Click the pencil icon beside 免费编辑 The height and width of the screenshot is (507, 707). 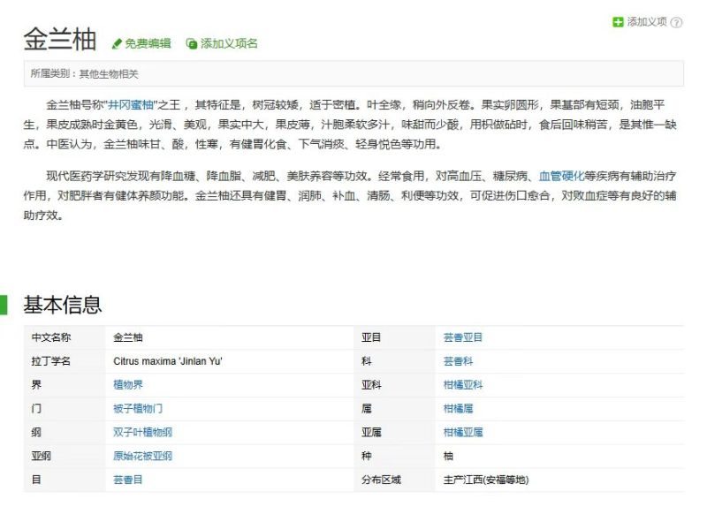(117, 43)
